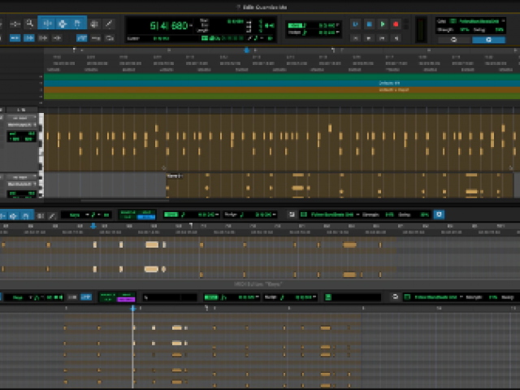Open the Nudge value dropdown in the bottom MIDI editor
The height and width of the screenshot is (390, 520).
pos(314,297)
